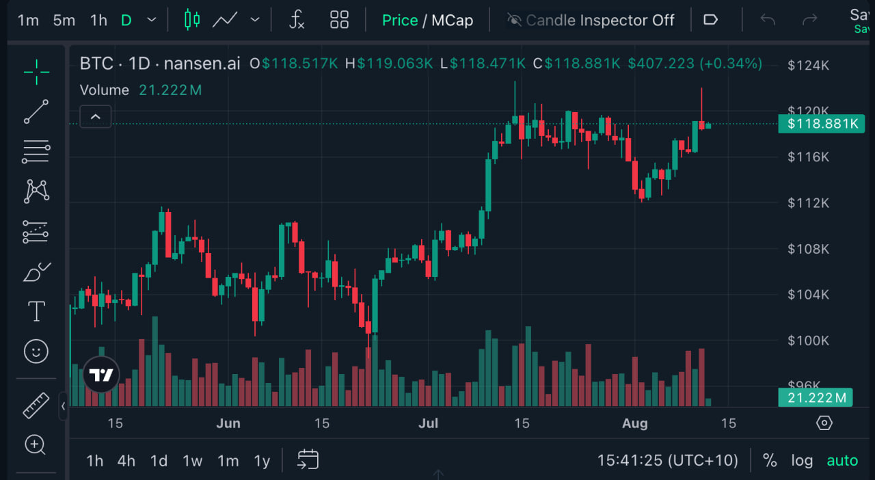Image resolution: width=875 pixels, height=480 pixels.
Task: Toggle the auto scale option
Action: (842, 461)
